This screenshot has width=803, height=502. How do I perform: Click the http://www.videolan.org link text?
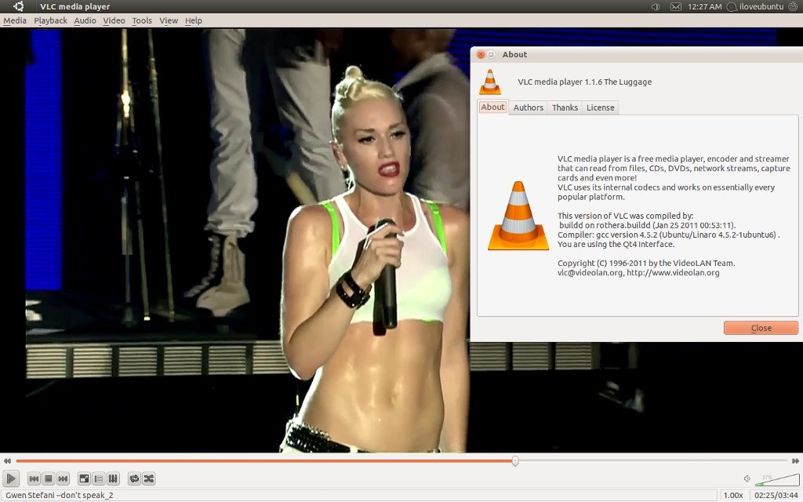click(x=673, y=272)
